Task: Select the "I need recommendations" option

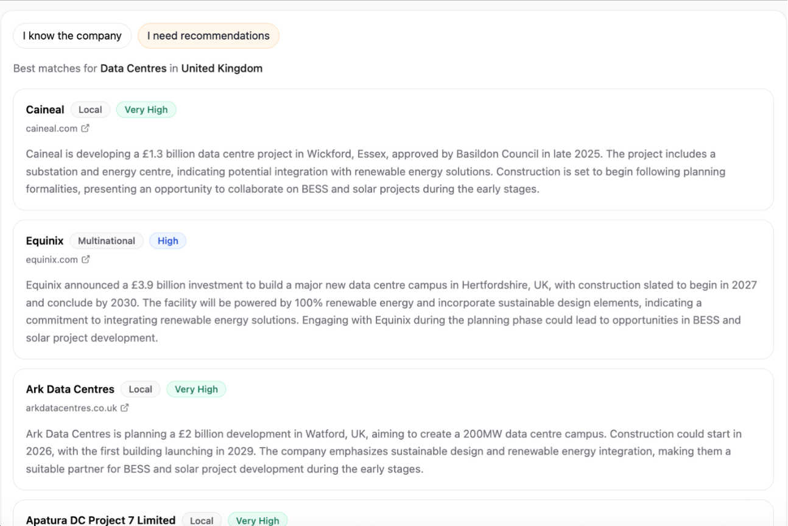Action: (208, 36)
